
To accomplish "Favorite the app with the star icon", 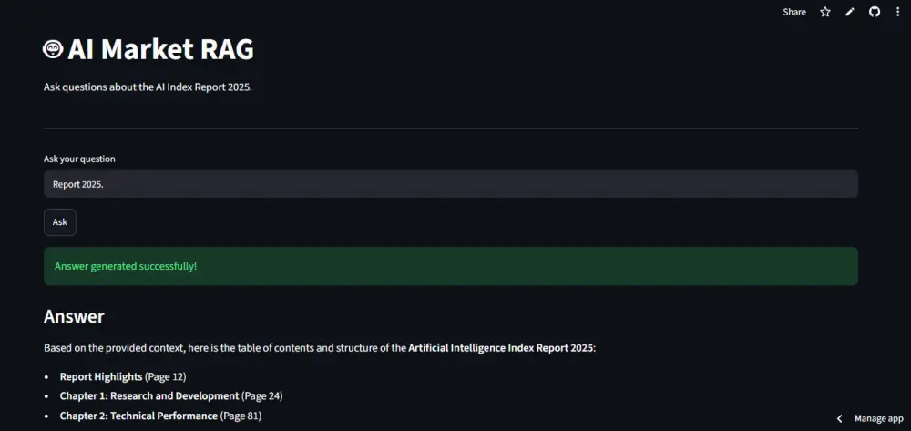I will [825, 12].
